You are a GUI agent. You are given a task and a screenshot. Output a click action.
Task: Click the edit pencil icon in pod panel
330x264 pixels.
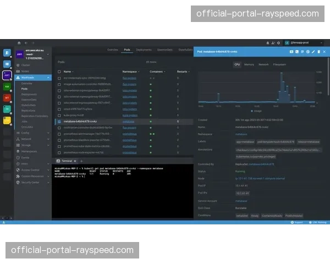click(x=313, y=52)
